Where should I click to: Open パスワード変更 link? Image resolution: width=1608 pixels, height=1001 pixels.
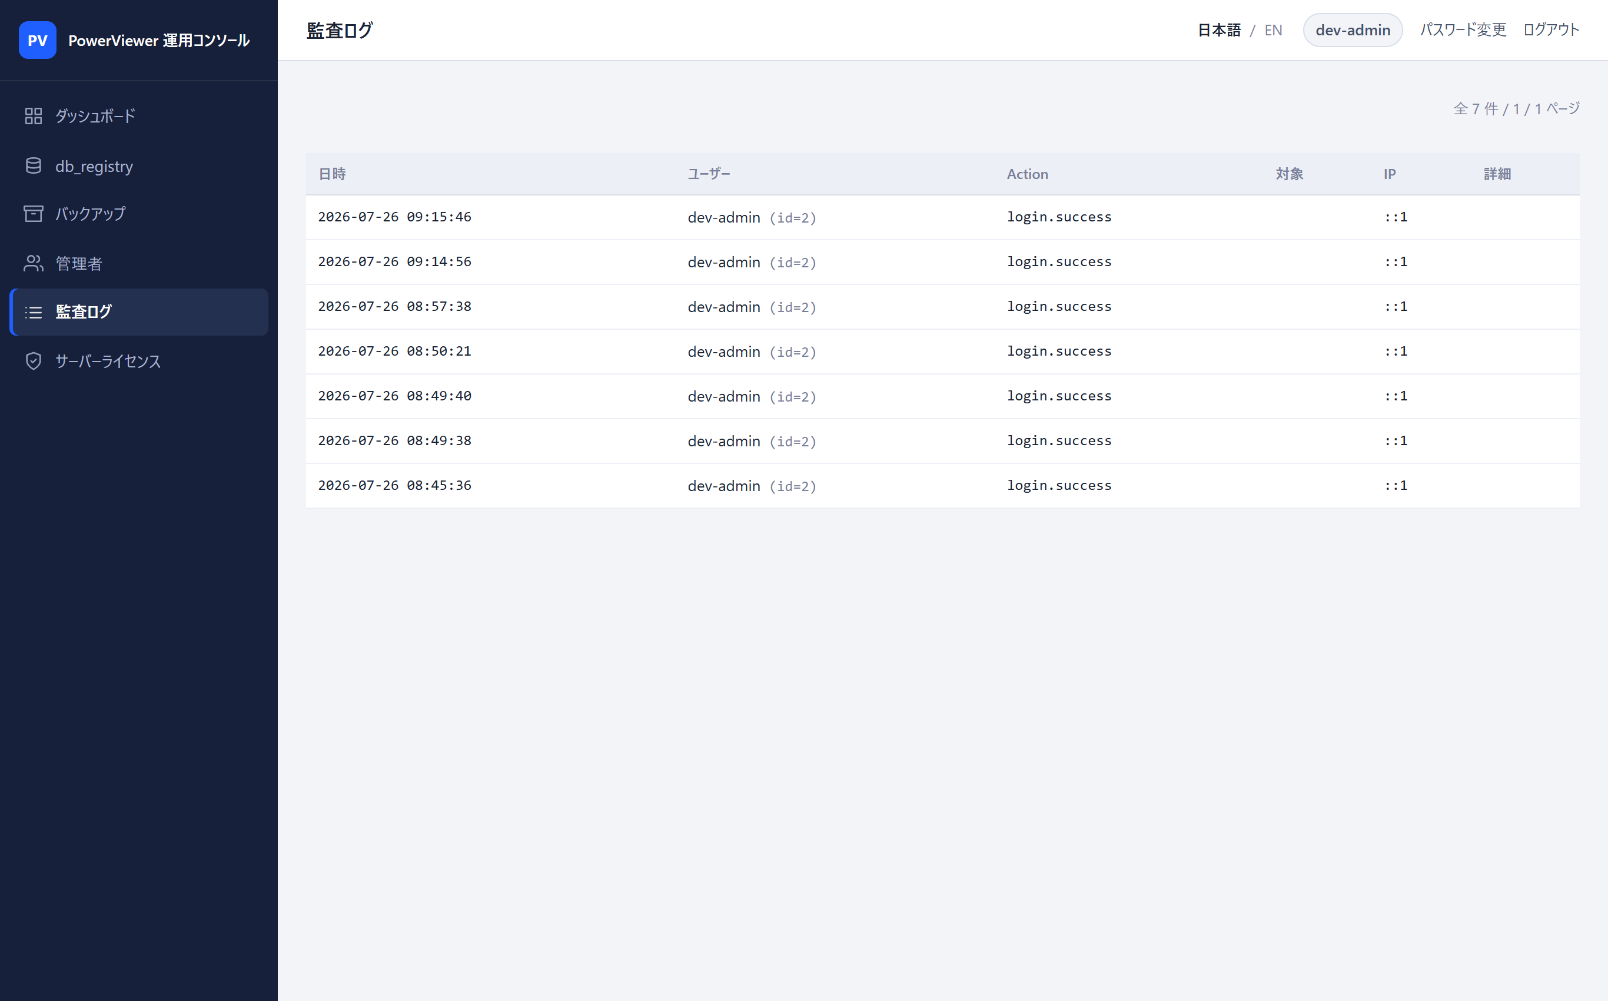[x=1463, y=30]
